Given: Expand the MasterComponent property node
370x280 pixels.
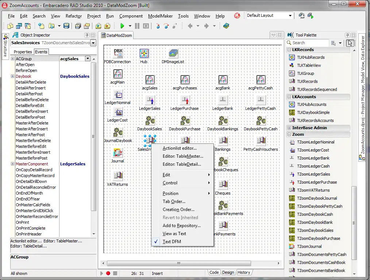Looking at the screenshot, I should click(12, 164).
